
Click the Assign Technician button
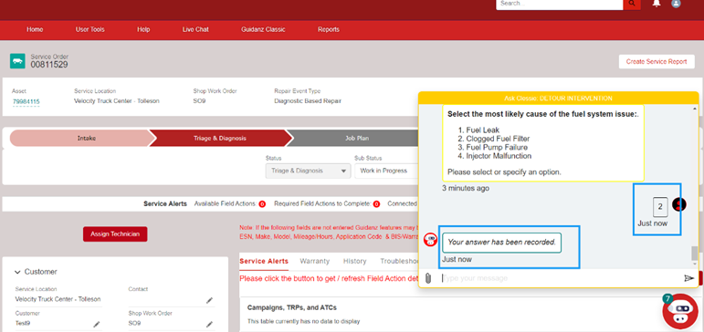[115, 233]
